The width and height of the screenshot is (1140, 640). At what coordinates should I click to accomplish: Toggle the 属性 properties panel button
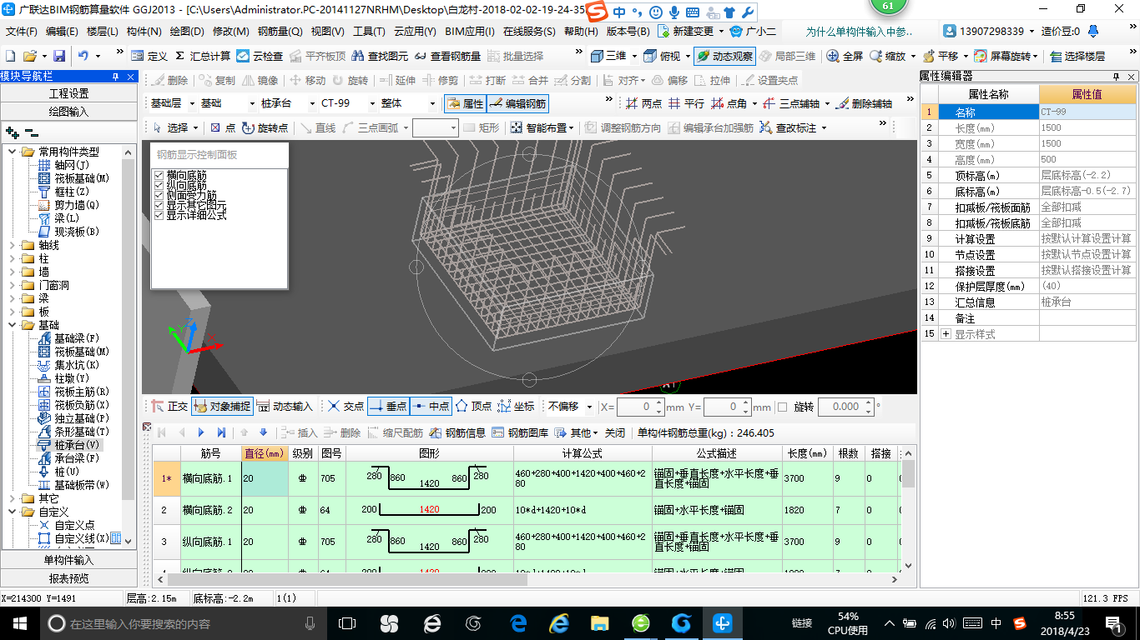[x=465, y=104]
